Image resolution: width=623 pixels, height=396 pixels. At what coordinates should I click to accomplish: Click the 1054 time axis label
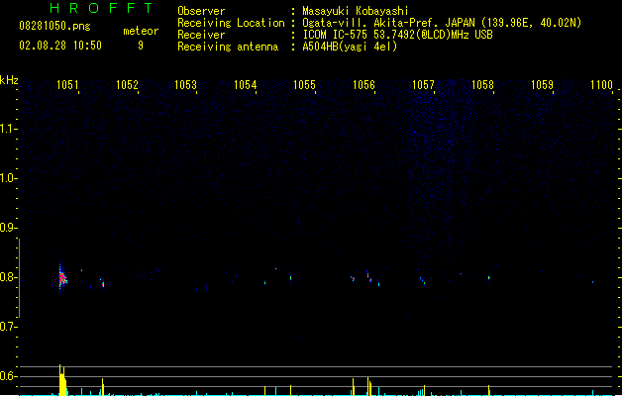pyautogui.click(x=246, y=85)
